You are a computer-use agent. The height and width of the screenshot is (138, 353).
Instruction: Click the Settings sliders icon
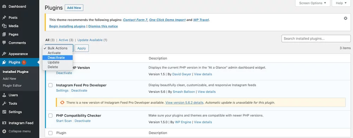coord(4,112)
